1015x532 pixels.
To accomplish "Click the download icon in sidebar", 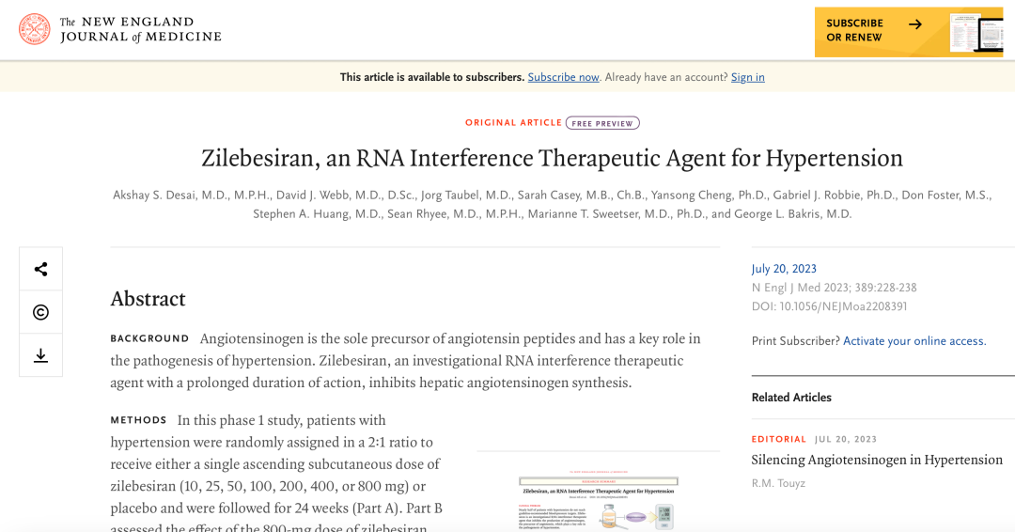I will point(40,355).
